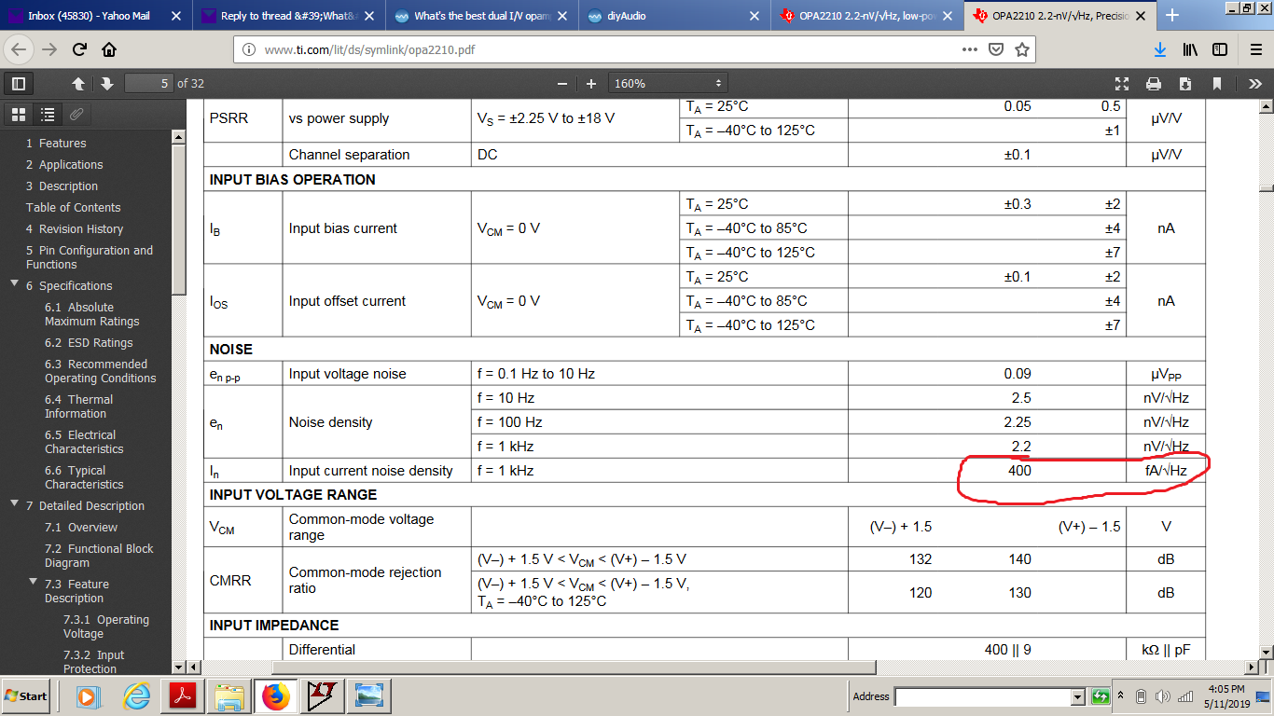Reload the current page
The height and width of the screenshot is (716, 1274).
pos(79,49)
